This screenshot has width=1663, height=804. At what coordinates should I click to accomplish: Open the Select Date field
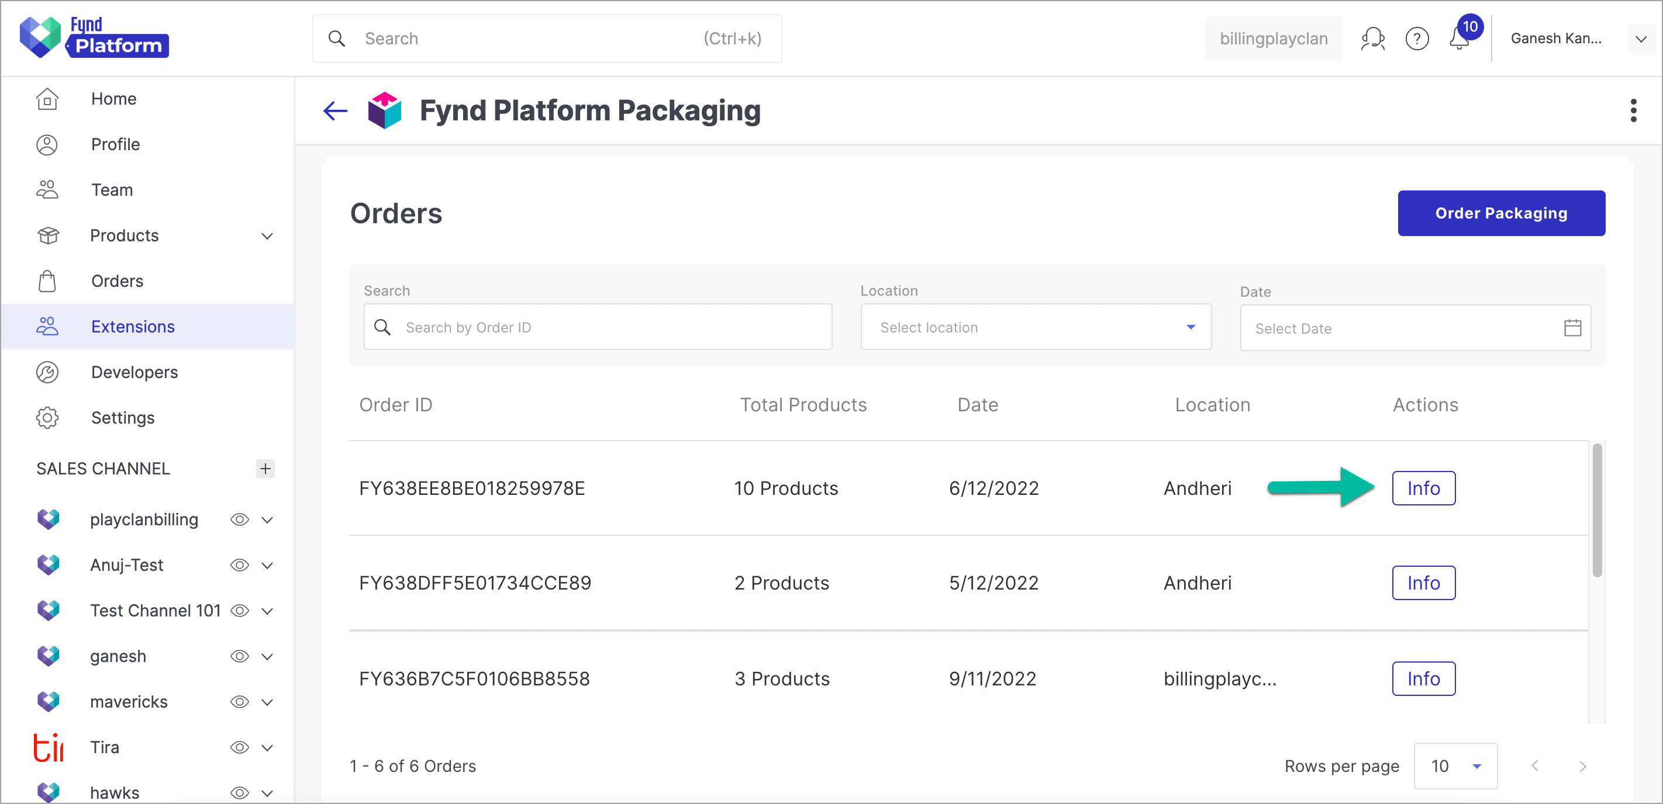(1415, 328)
